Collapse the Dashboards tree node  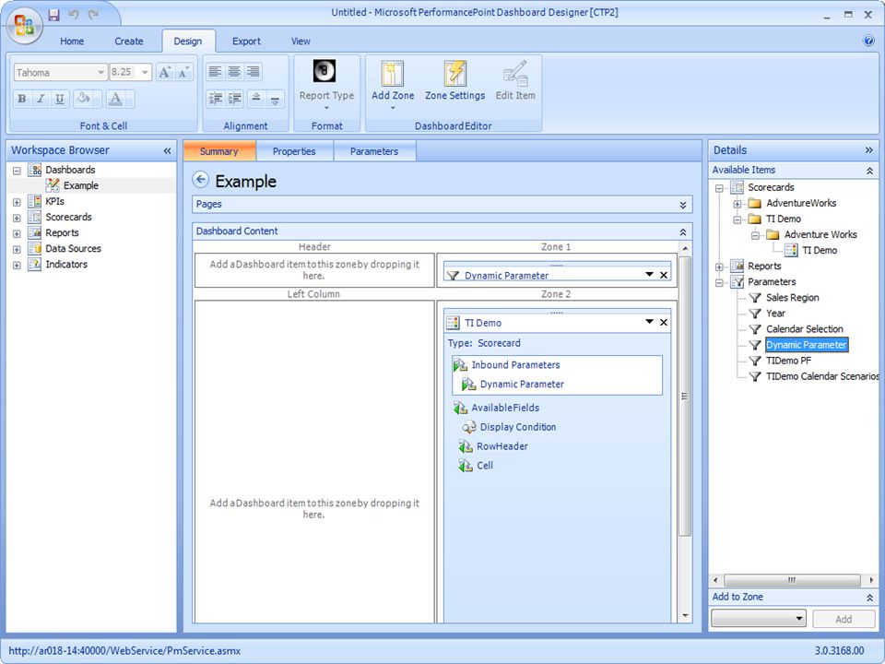(17, 171)
